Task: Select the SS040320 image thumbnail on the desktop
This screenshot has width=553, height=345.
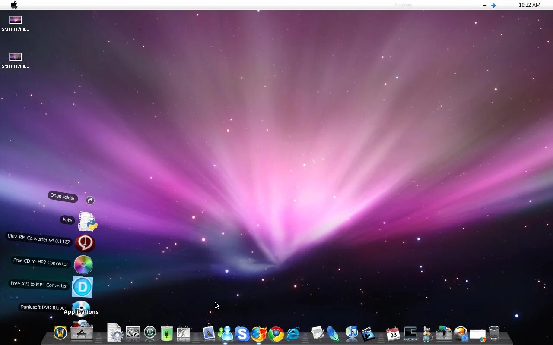Action: pos(15,20)
